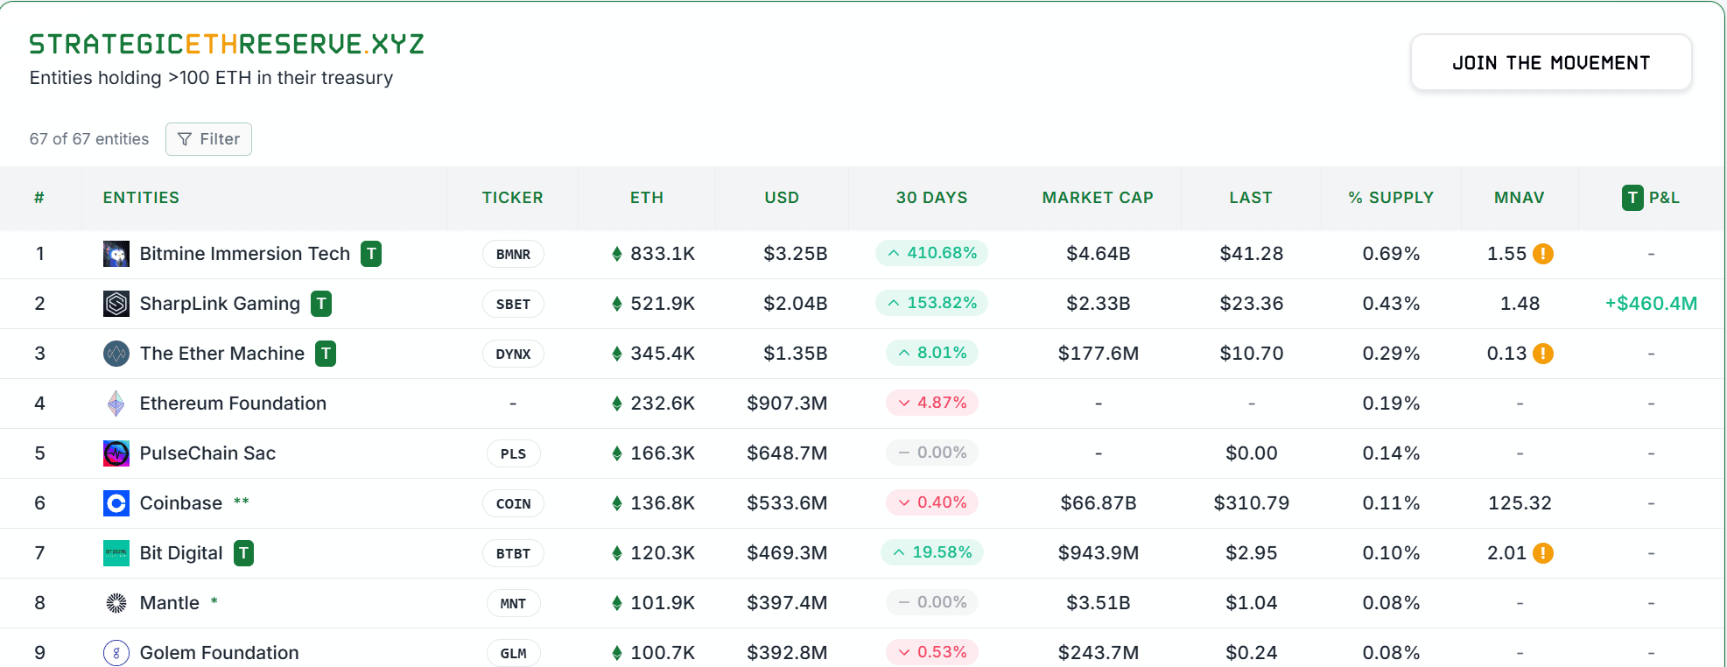
Task: Click the 410.68% 30-day change pill
Action: (x=931, y=253)
